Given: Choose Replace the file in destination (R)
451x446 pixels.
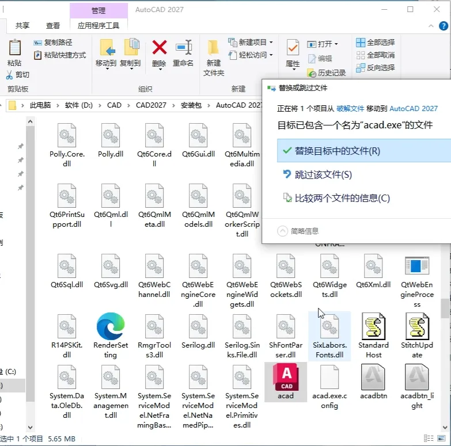Looking at the screenshot, I should tap(364, 151).
